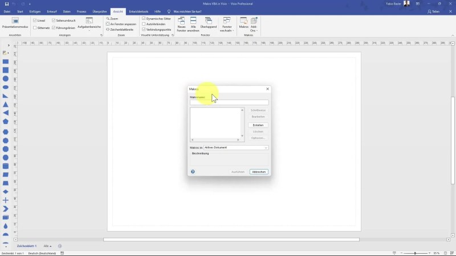Open Add-Ons dropdown
The height and width of the screenshot is (256, 456).
point(254,24)
